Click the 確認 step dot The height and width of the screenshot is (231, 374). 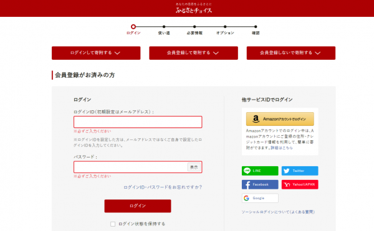point(256,27)
